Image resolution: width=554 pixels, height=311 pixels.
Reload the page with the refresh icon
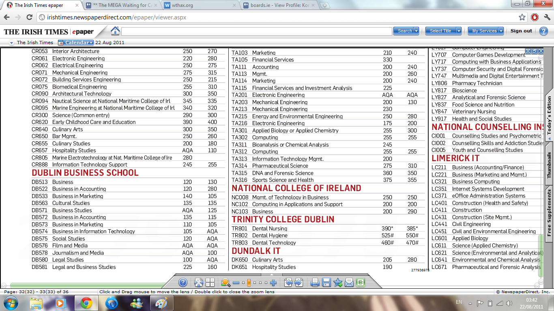(x=29, y=17)
